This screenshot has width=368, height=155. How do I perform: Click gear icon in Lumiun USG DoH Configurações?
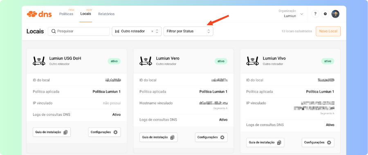click(115, 132)
